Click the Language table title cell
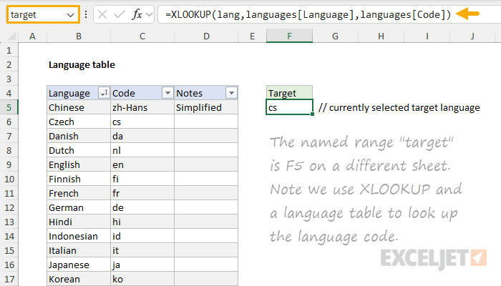 click(82, 65)
